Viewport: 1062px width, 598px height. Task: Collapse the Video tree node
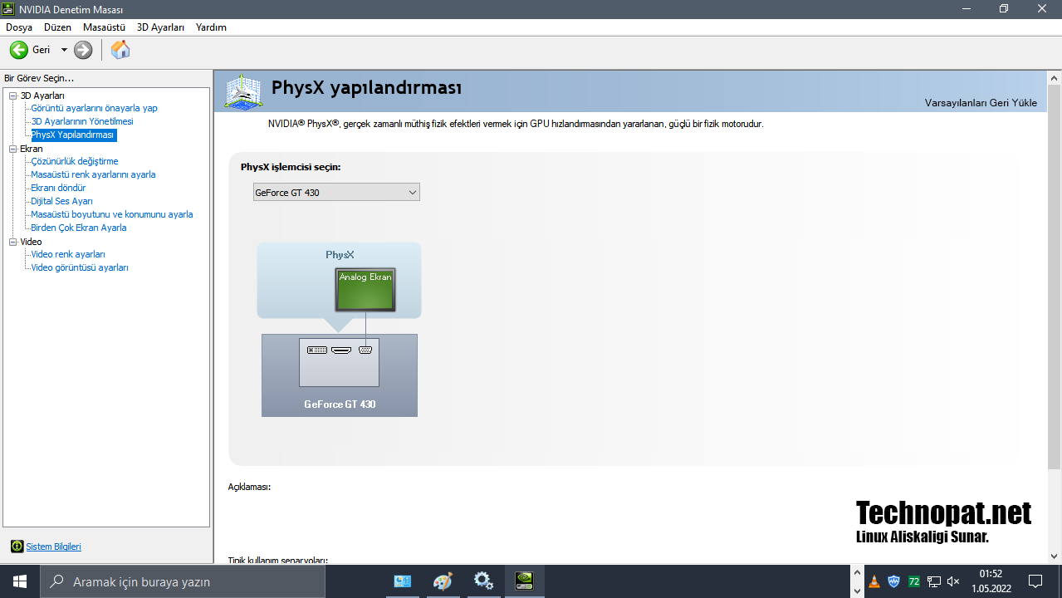point(12,242)
